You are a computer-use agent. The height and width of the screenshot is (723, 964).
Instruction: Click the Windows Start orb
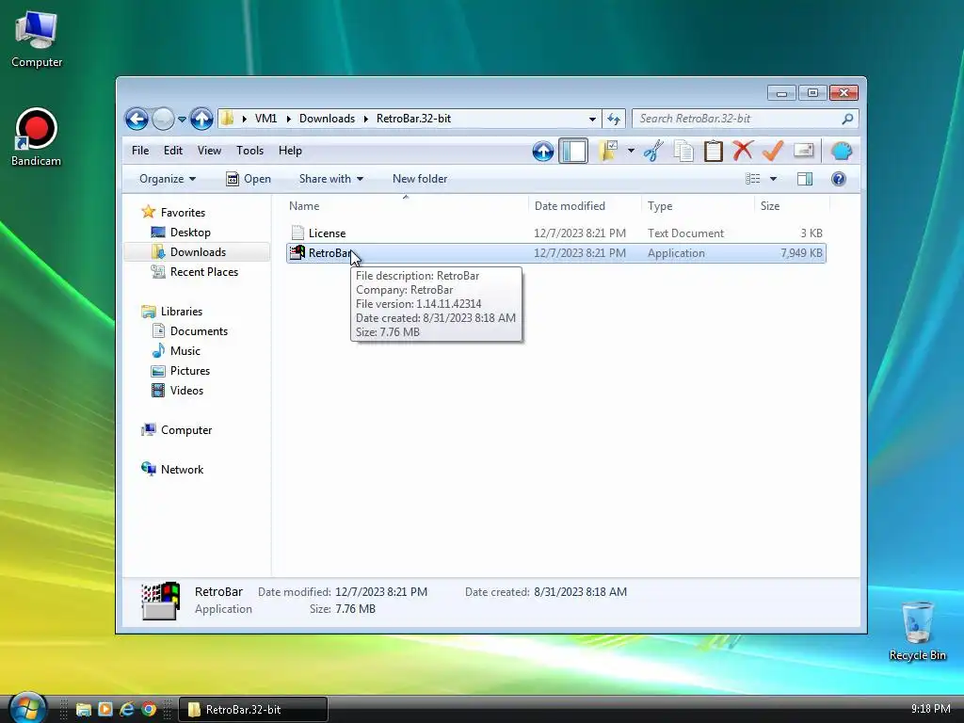[27, 708]
